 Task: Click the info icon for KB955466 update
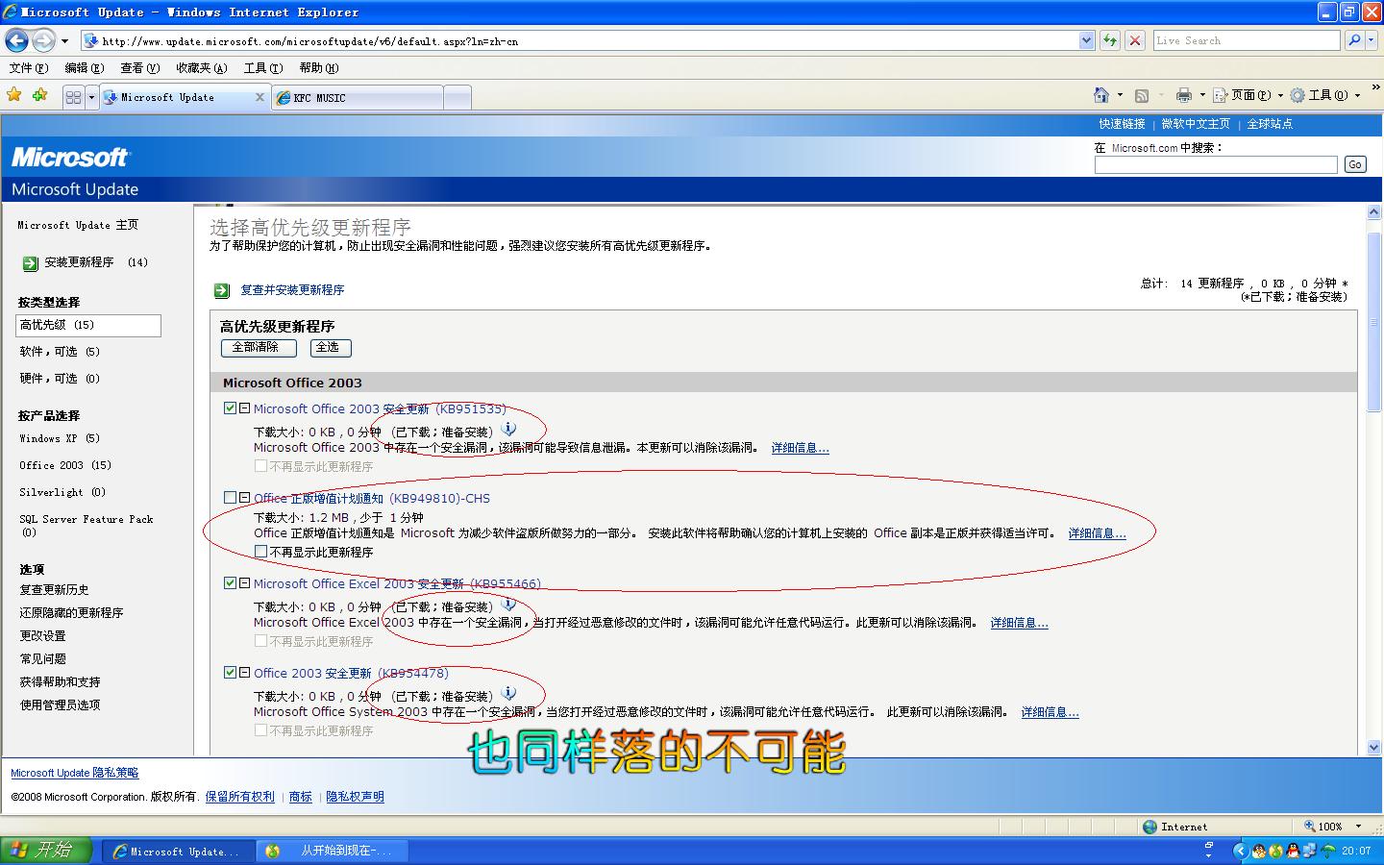point(509,605)
